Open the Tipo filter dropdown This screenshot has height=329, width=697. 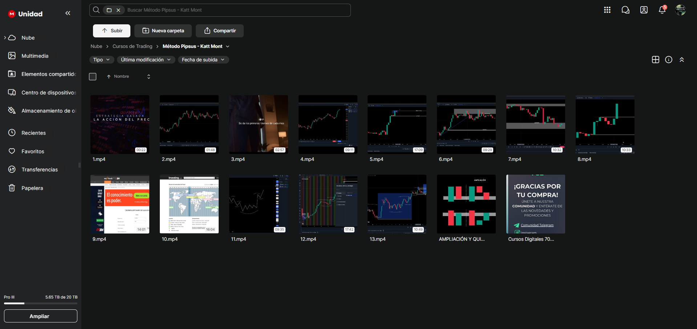(x=101, y=60)
